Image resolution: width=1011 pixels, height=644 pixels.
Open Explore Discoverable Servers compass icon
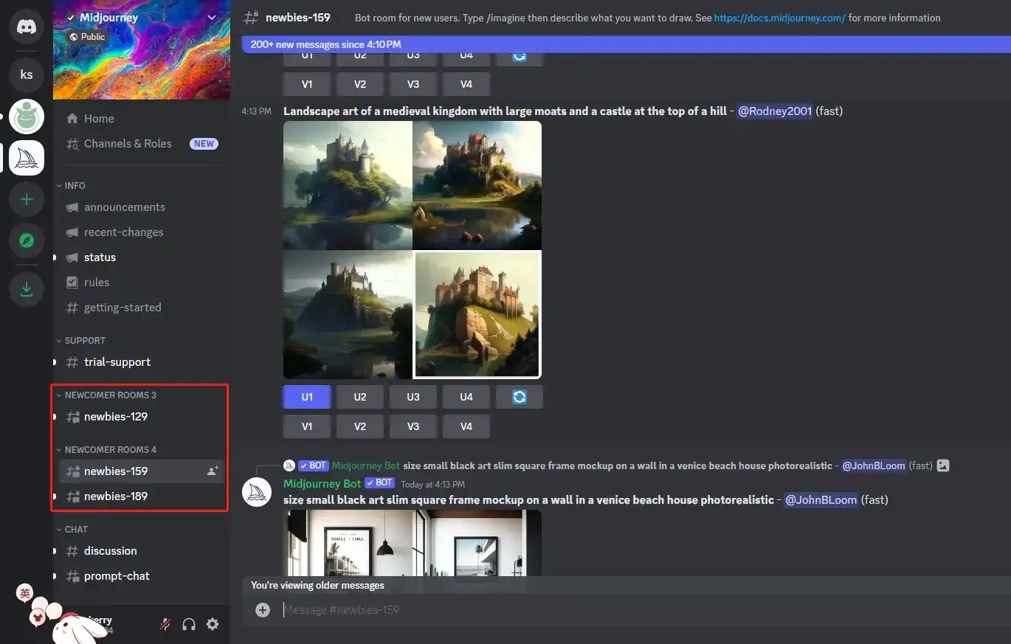pos(27,240)
